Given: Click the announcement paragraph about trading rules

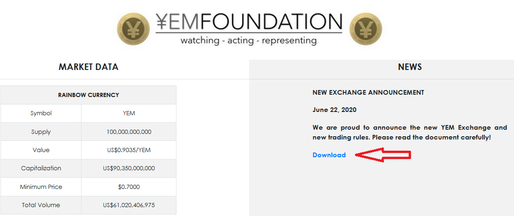Looking at the screenshot, I should coord(410,132).
